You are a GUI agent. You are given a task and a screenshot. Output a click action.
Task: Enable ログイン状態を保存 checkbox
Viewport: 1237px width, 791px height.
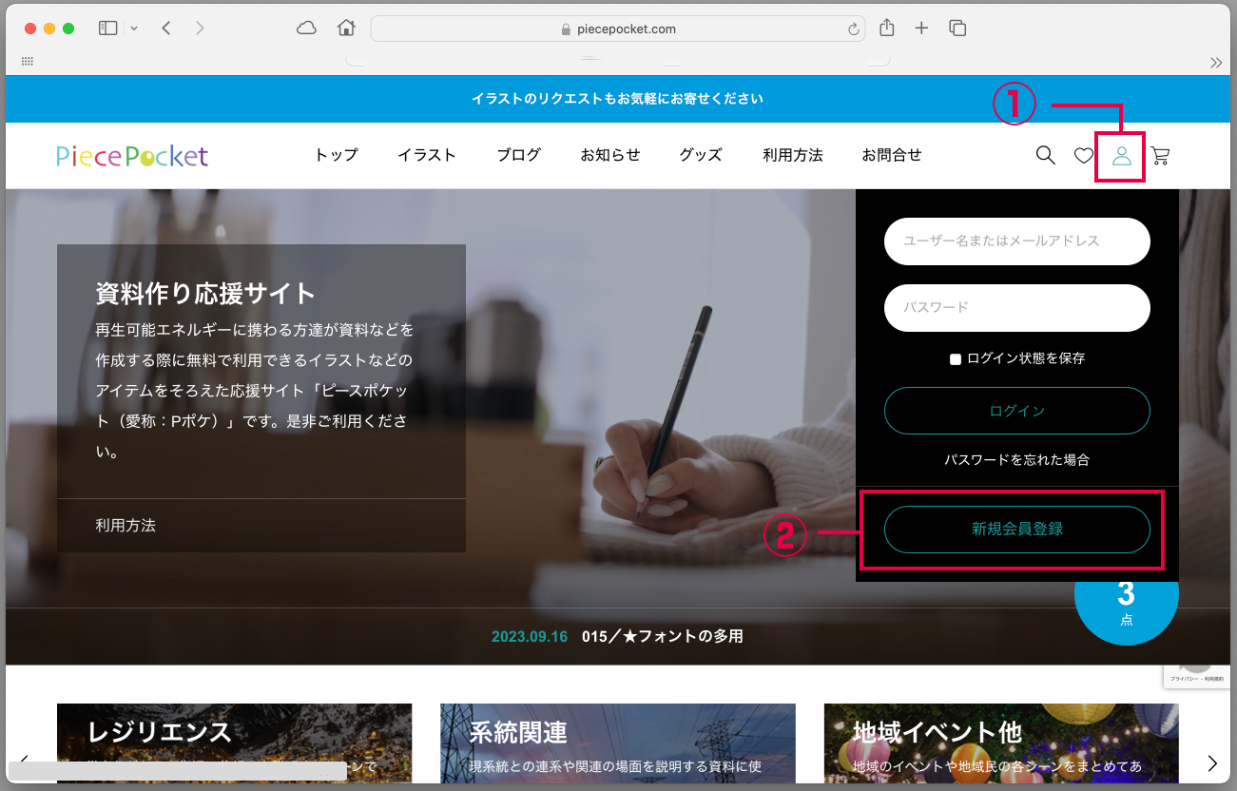[x=956, y=359]
